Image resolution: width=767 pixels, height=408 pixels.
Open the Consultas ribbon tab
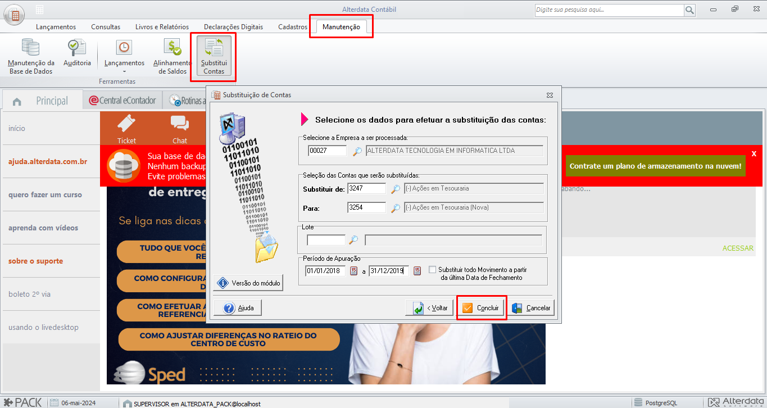[x=106, y=27]
